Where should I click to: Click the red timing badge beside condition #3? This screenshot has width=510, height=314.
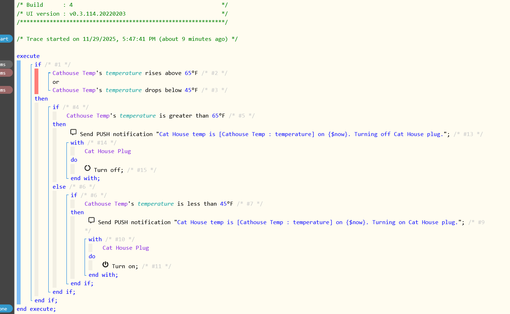click(x=6, y=90)
